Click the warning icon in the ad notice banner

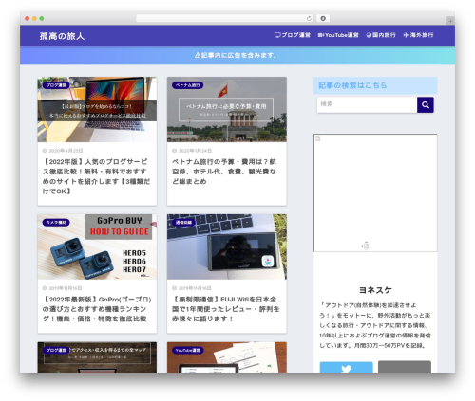198,55
